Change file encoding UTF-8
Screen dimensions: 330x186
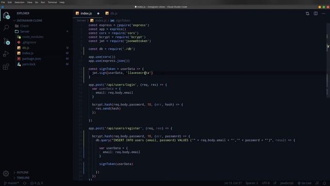[x=266, y=183]
